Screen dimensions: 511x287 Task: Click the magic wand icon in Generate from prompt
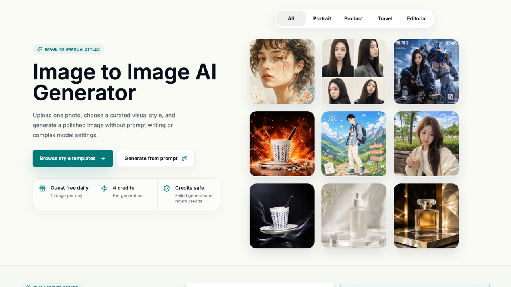[184, 158]
